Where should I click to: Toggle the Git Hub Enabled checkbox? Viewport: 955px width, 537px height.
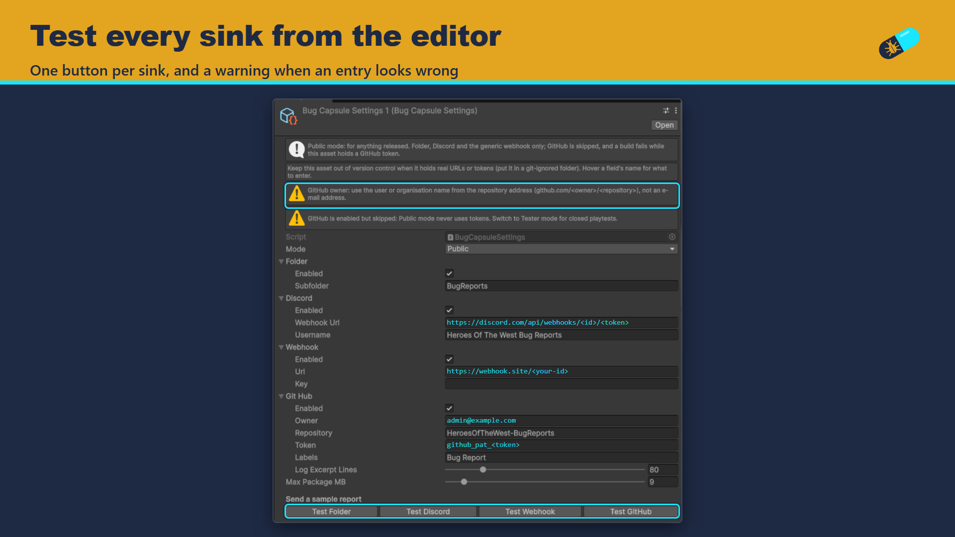coord(449,408)
